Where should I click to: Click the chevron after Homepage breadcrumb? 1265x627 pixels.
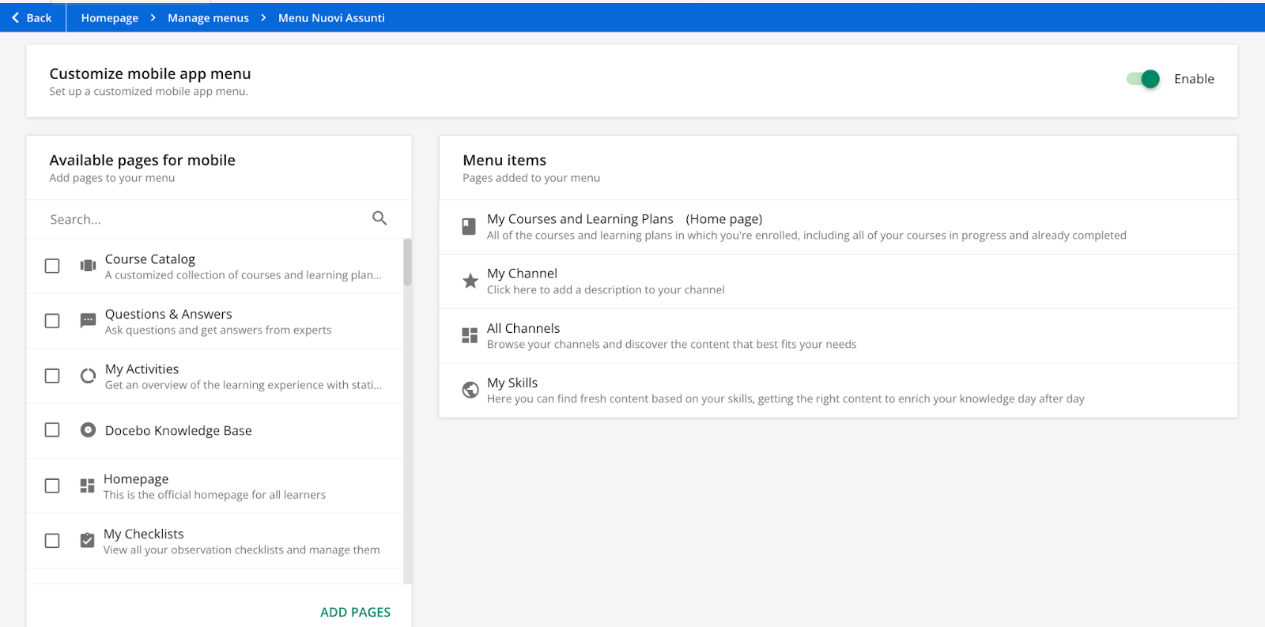tap(153, 17)
